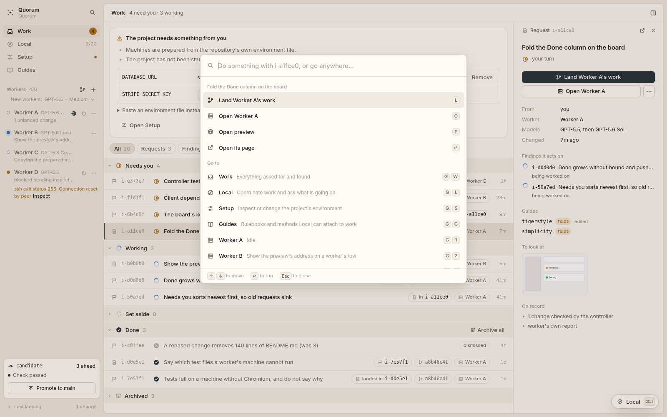667x417 pixels.
Task: Open Local in the left sidebar
Action: (52, 44)
